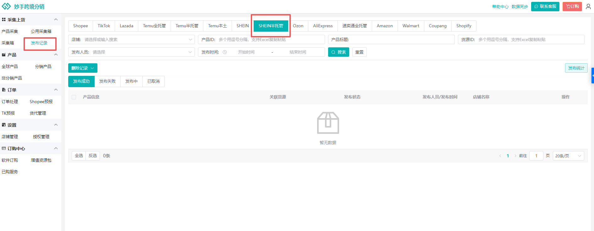Click the 设置 section icon
The width and height of the screenshot is (594, 231).
[x=4, y=125]
